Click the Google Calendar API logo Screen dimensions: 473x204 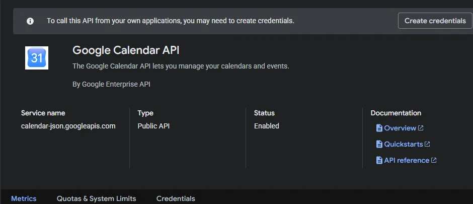click(37, 58)
